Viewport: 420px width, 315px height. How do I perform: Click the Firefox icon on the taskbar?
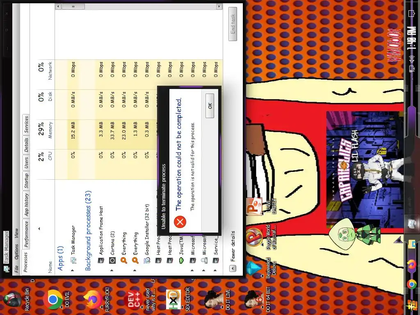coord(412,265)
